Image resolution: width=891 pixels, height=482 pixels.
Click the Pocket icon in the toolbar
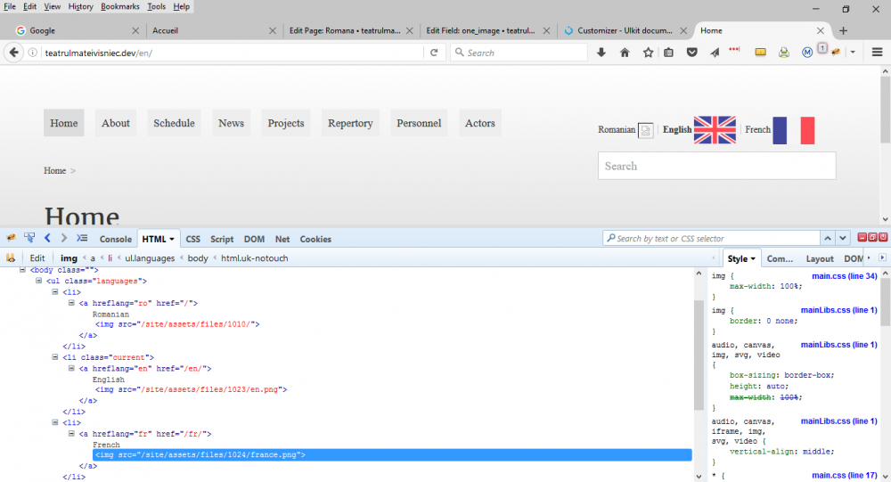pos(691,53)
